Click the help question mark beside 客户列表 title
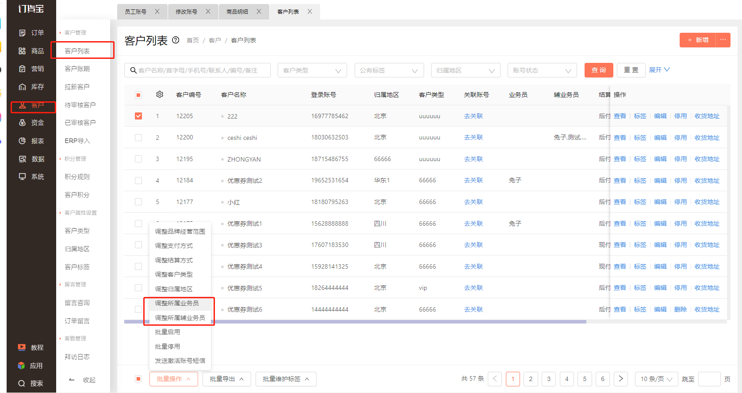The height and width of the screenshot is (393, 742). (176, 40)
